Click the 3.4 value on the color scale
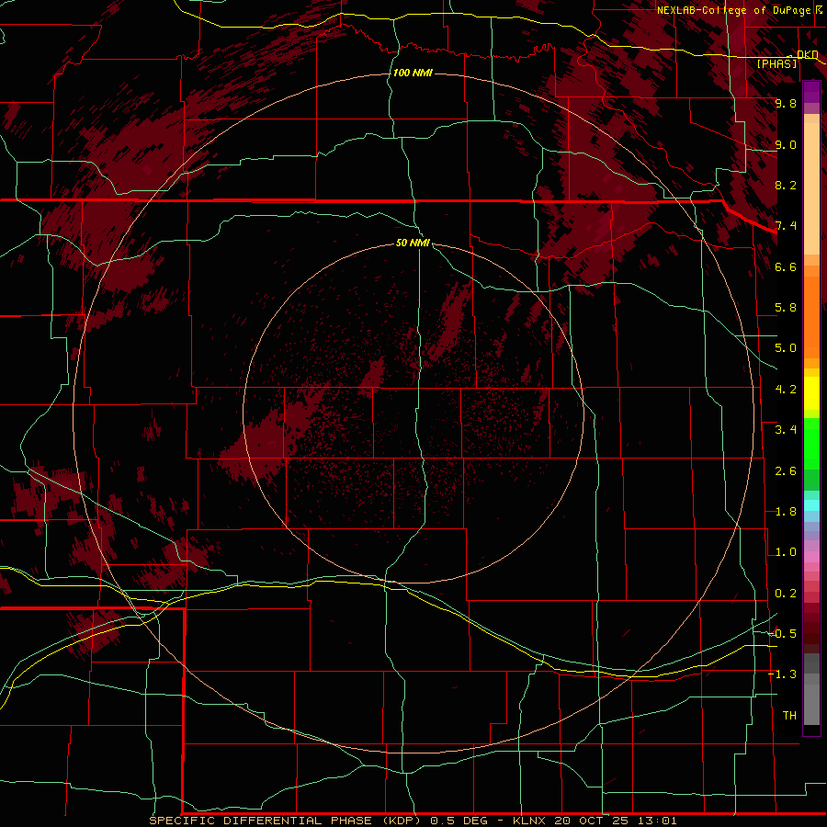 [x=786, y=430]
